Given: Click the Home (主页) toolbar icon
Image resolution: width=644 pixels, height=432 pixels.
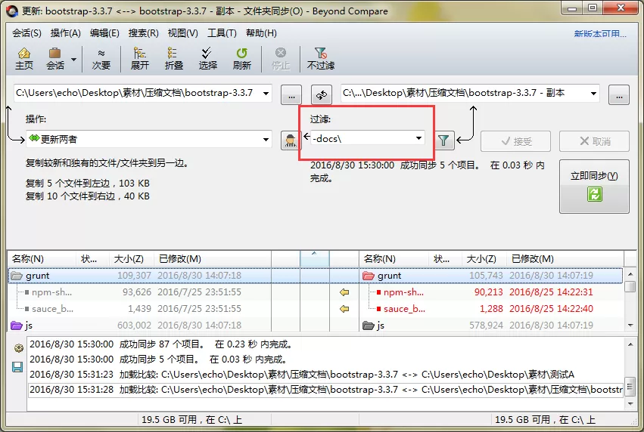Looking at the screenshot, I should click(23, 59).
